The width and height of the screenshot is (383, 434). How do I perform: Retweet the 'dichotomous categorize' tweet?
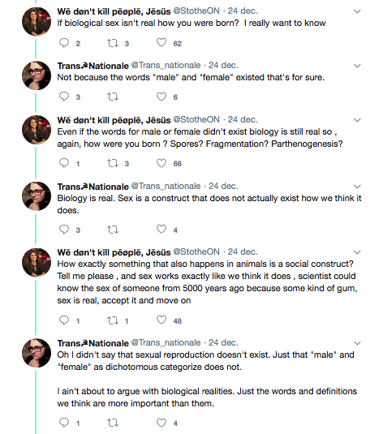(113, 423)
